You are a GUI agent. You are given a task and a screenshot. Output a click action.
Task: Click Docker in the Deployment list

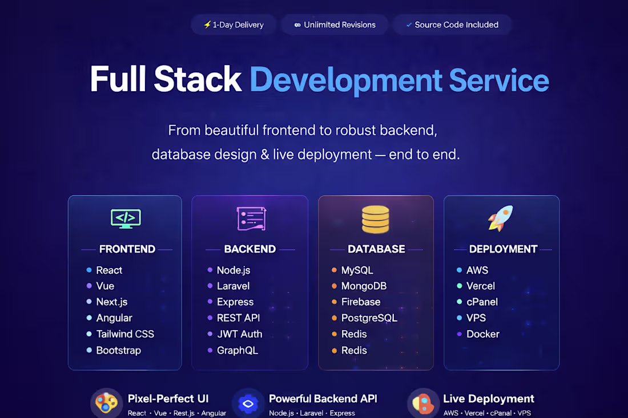point(482,334)
